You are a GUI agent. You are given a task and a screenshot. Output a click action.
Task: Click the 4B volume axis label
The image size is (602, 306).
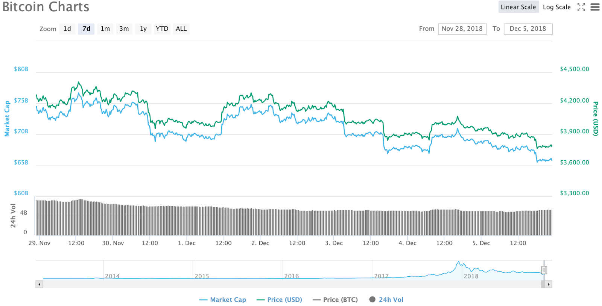[24, 213]
